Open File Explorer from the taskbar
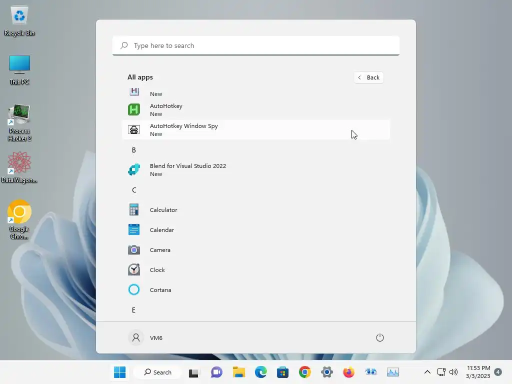 coord(238,372)
